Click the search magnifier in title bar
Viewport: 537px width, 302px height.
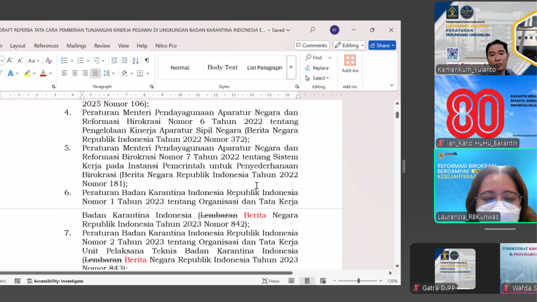tap(312, 30)
